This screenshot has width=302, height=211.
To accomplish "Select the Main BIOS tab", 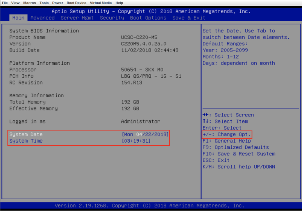I will pos(18,18).
